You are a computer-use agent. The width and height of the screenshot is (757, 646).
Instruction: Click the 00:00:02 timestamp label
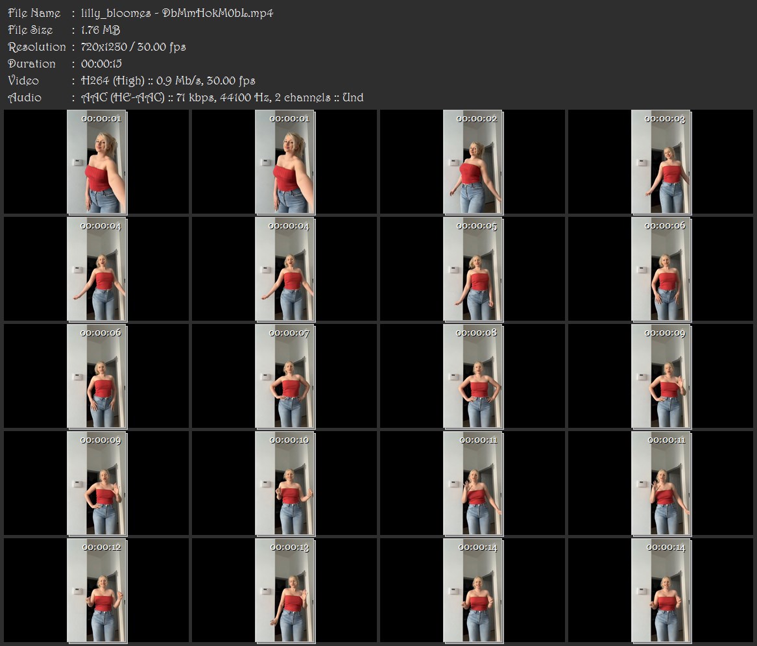[477, 119]
